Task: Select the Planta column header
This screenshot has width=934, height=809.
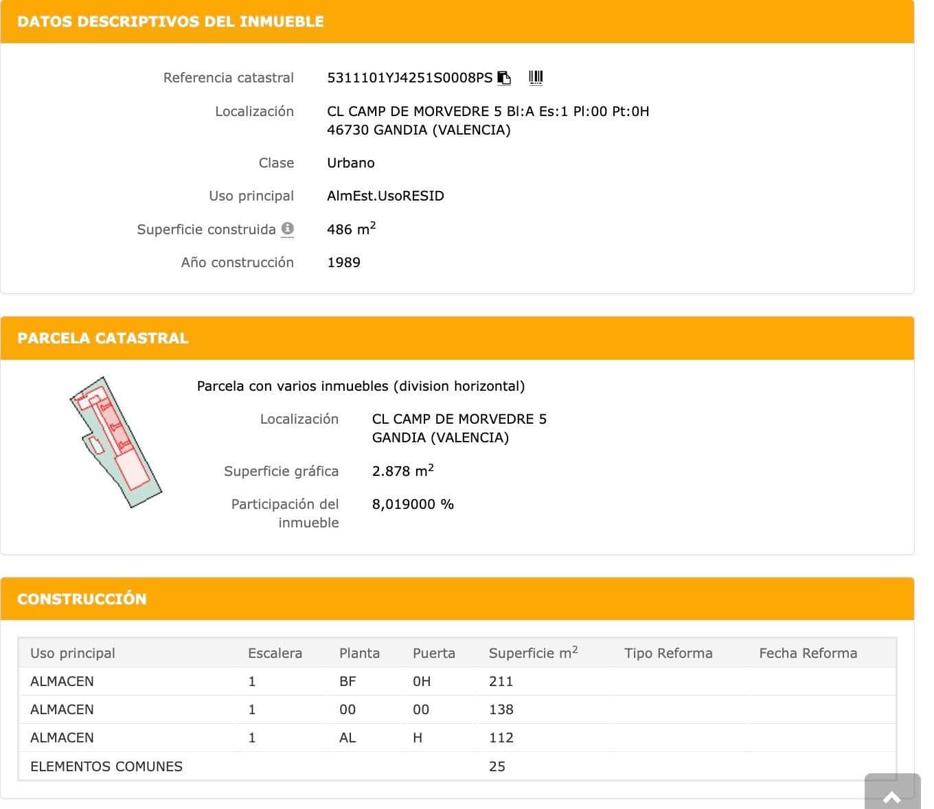Action: tap(359, 653)
